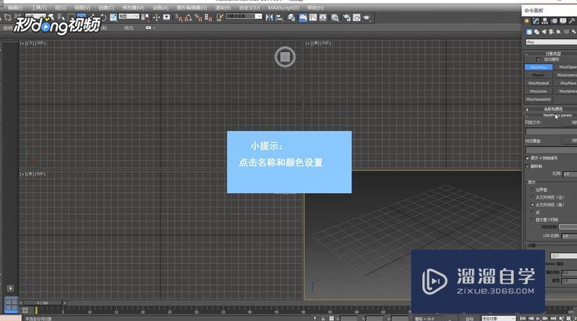Click the highlighted VRayProxy button
The height and width of the screenshot is (321, 577).
538,68
